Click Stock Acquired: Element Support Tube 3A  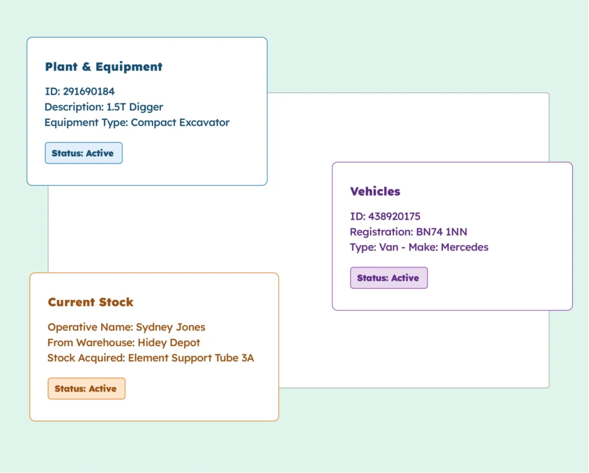click(x=151, y=358)
